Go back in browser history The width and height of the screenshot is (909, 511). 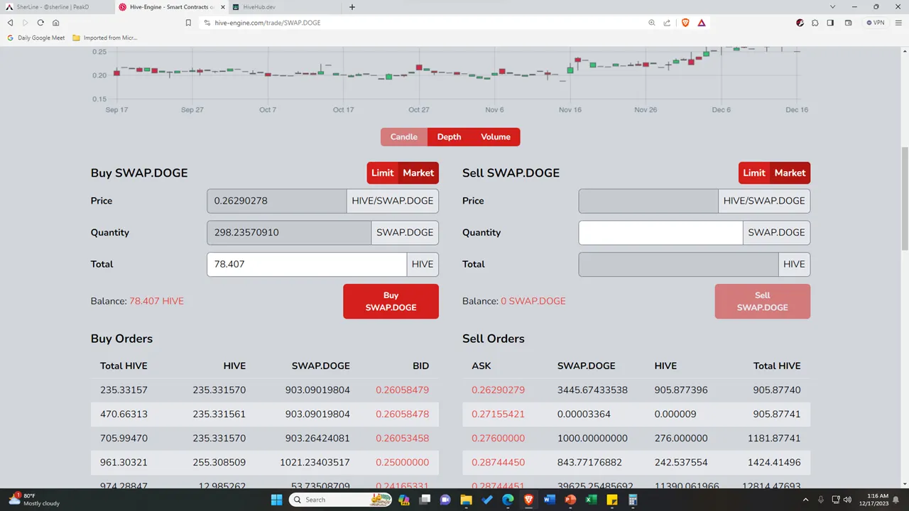tap(10, 23)
